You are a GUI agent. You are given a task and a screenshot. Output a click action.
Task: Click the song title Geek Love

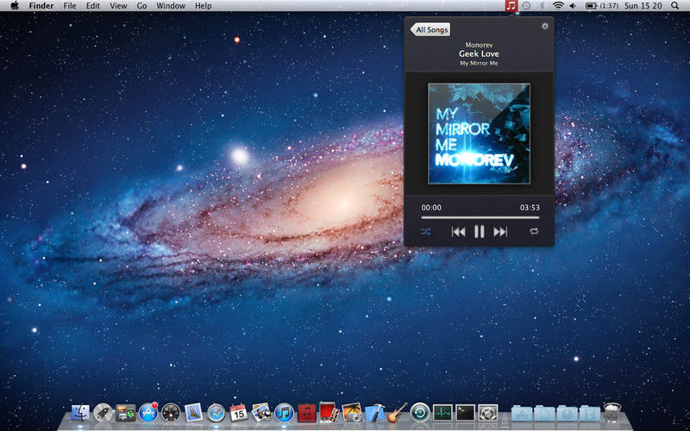[479, 53]
